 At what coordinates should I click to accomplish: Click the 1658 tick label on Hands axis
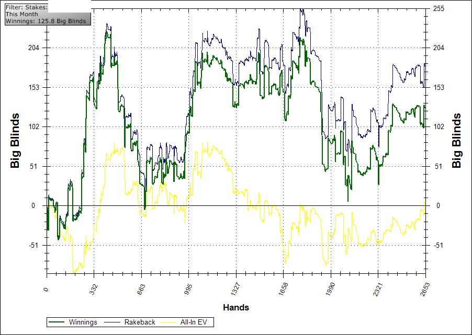click(282, 290)
